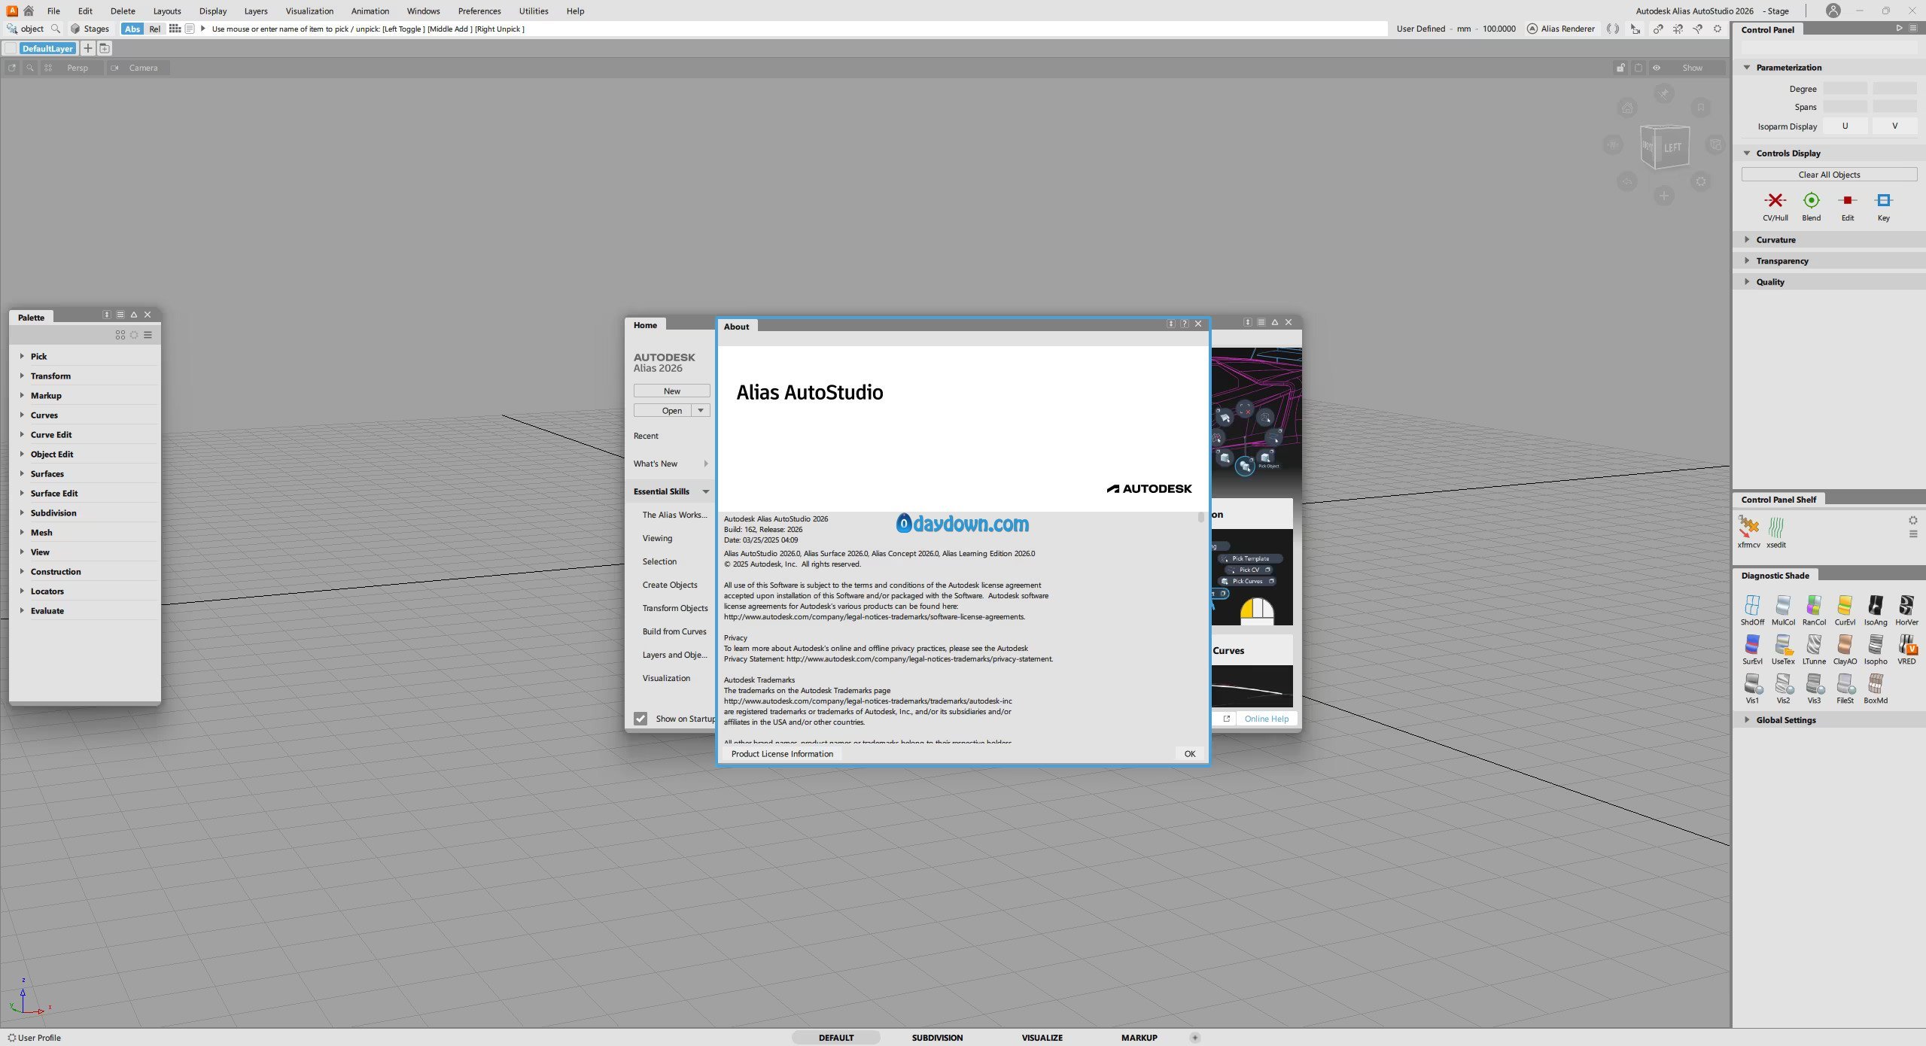Toggle Isoparm Display V button
The width and height of the screenshot is (1926, 1046).
coord(1894,126)
